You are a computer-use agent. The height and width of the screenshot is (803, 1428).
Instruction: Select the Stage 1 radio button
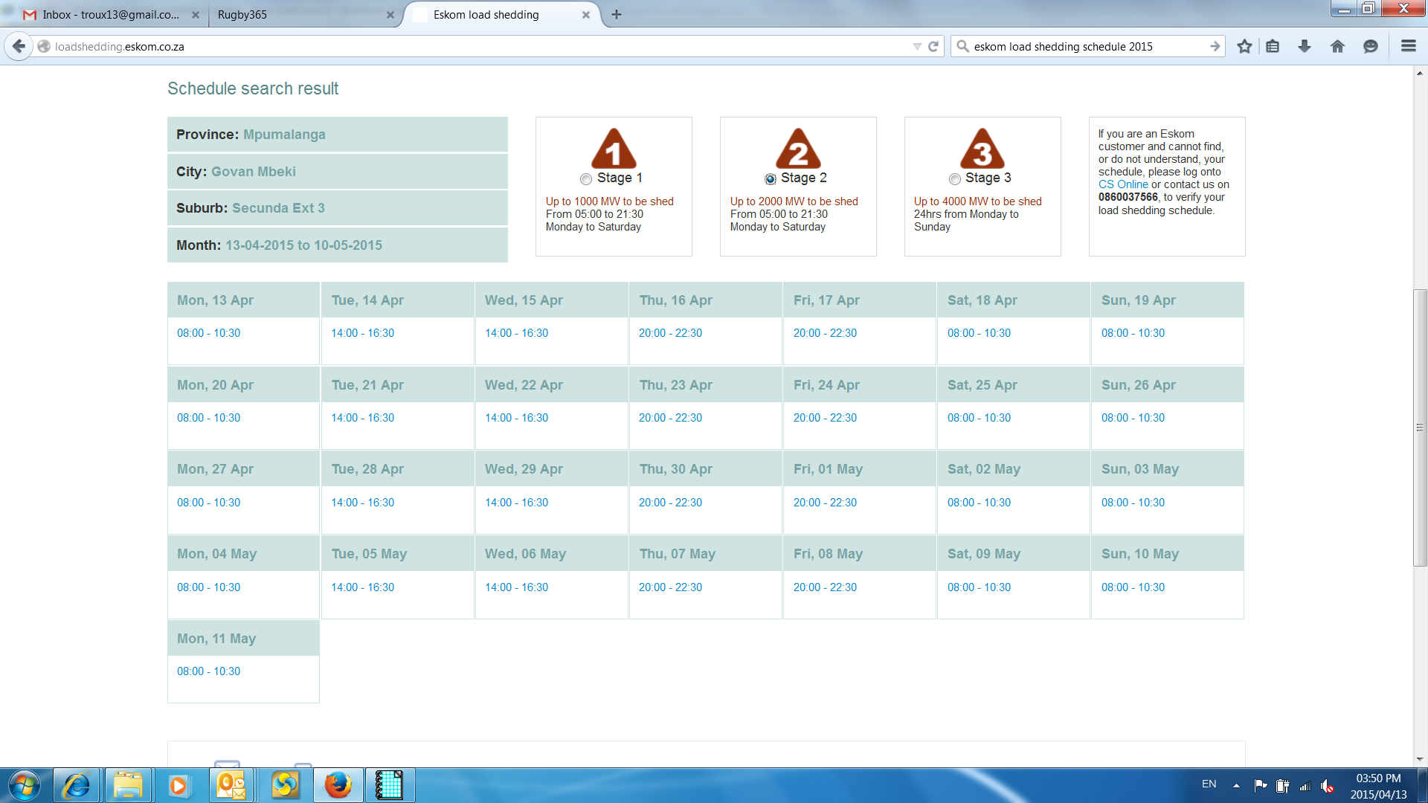586,178
